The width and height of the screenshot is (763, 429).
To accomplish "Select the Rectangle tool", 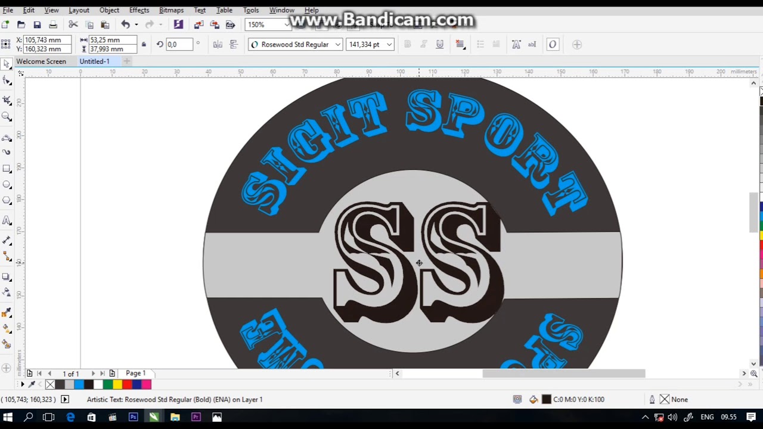I will coord(7,169).
